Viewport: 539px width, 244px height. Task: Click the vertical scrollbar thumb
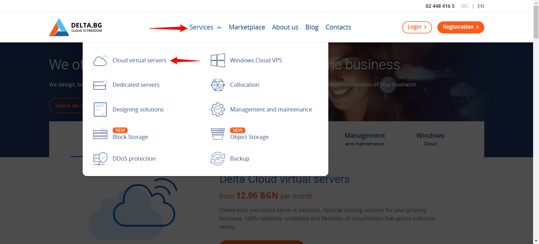pyautogui.click(x=536, y=22)
